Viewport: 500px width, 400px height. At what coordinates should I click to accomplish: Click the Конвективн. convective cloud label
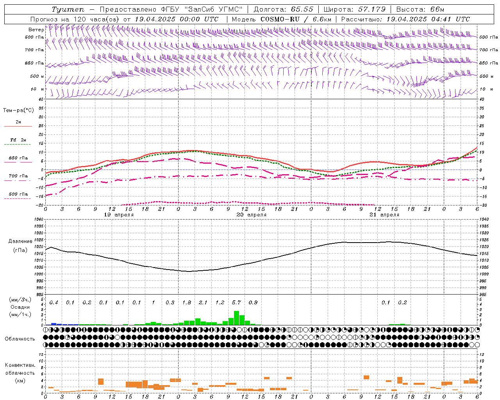tap(20, 365)
